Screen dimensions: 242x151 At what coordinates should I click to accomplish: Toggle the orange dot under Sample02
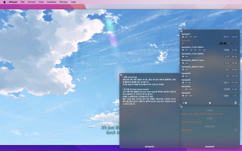tap(183, 43)
